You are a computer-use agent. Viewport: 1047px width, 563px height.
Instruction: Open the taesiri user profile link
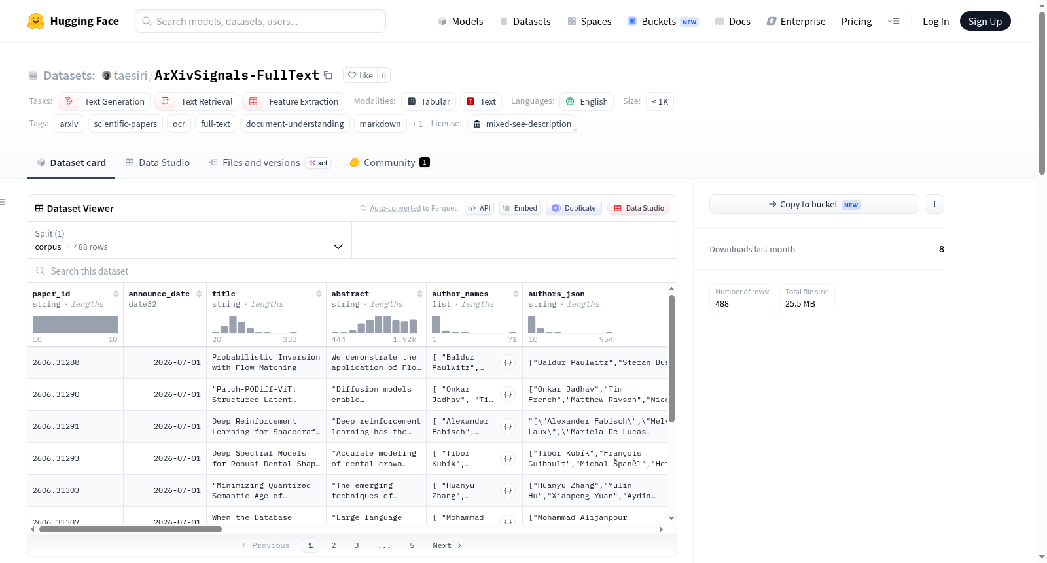130,75
